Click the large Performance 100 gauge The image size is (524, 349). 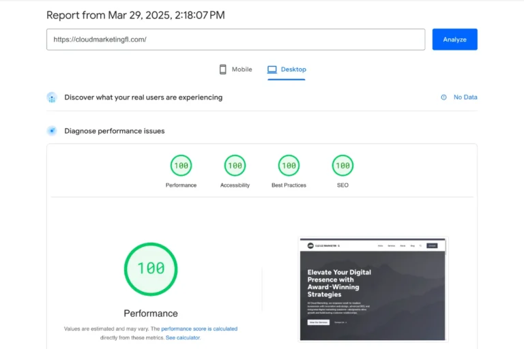pos(151,269)
